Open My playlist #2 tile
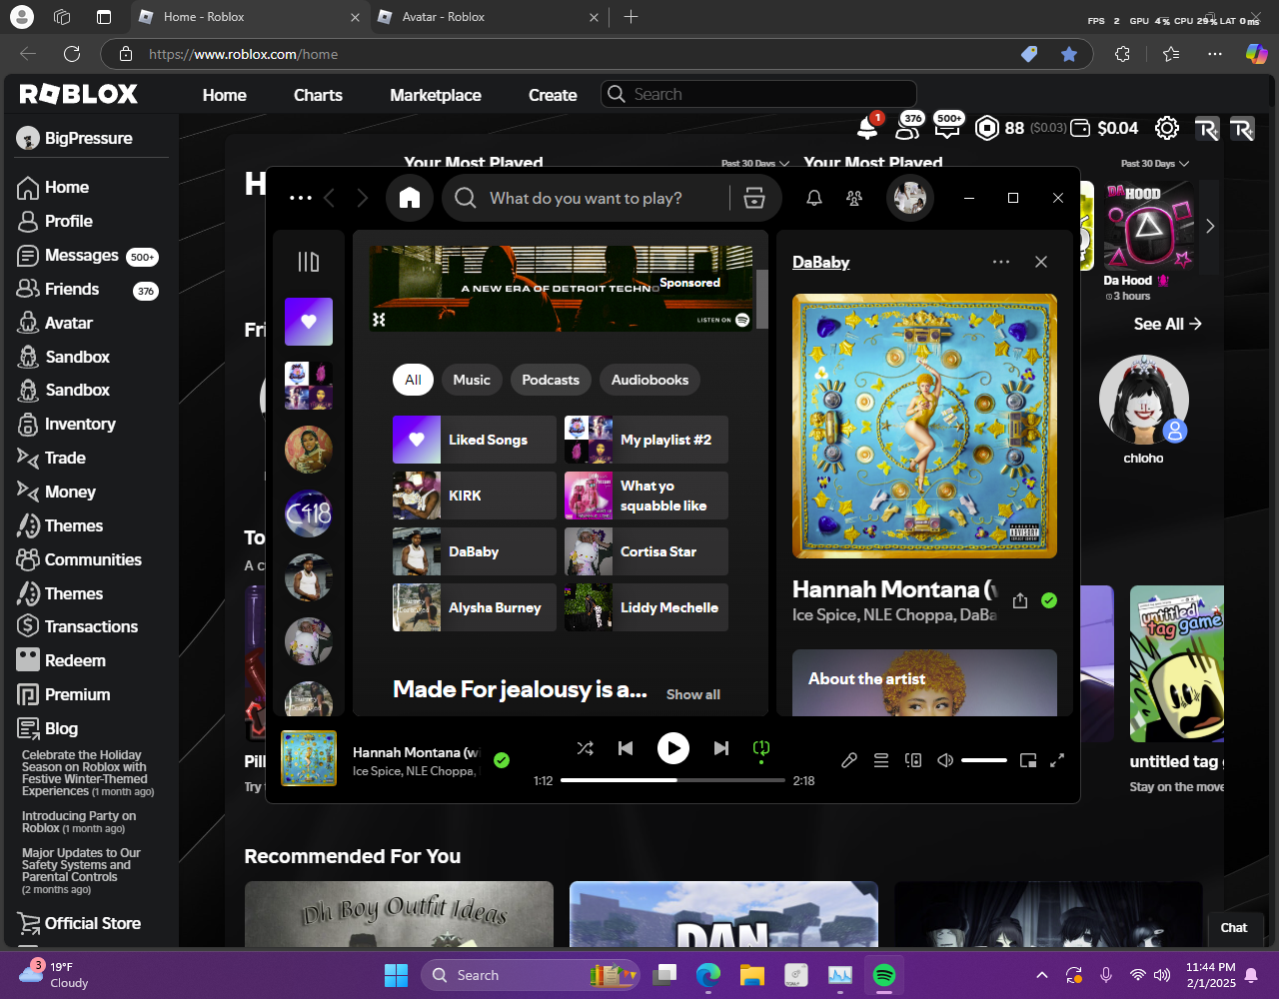The width and height of the screenshot is (1279, 999). [646, 440]
